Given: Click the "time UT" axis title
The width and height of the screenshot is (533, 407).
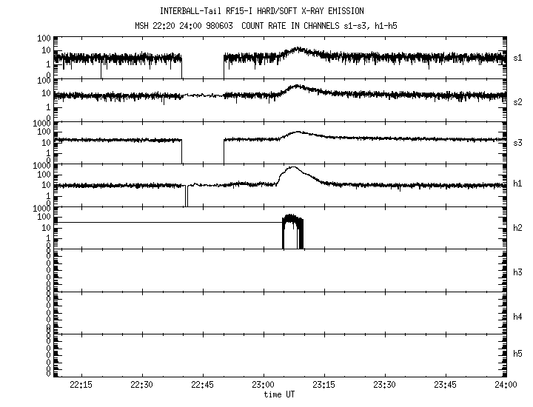Looking at the screenshot, I should [x=279, y=394].
